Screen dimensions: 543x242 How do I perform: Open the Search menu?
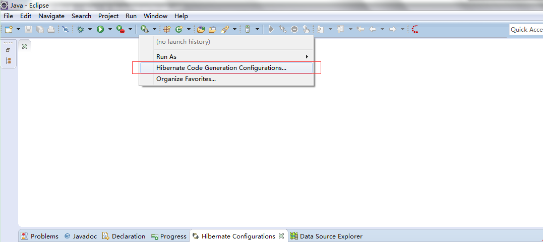point(81,16)
